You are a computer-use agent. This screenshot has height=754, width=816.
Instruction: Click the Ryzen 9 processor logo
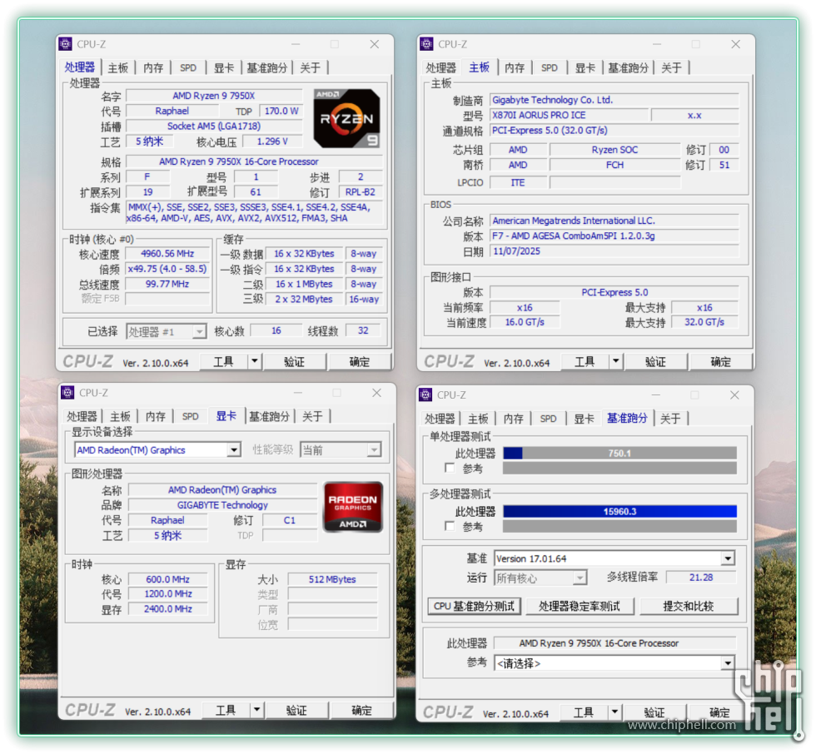click(x=346, y=118)
